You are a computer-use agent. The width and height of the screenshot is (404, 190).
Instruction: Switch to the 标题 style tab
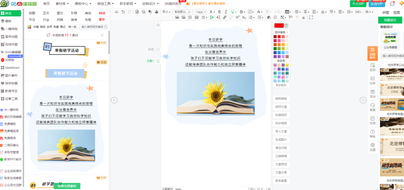click(x=32, y=13)
